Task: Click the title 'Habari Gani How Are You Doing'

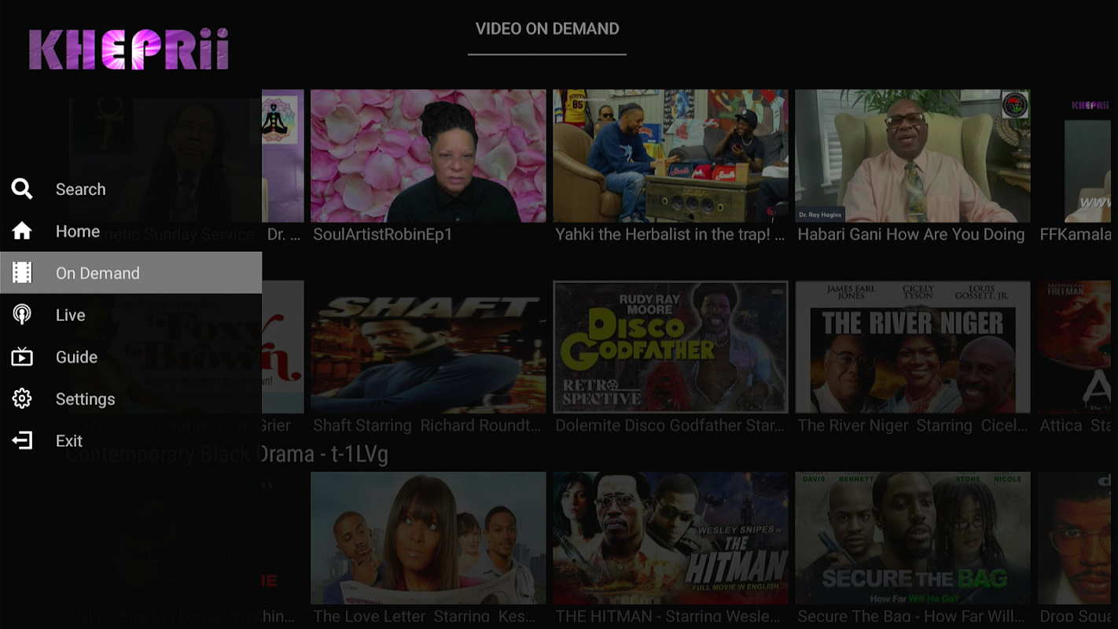Action: pos(911,234)
